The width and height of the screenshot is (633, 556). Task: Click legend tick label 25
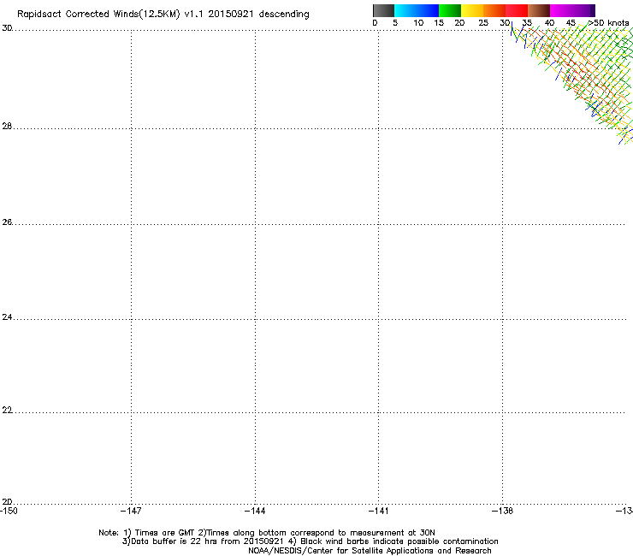click(x=483, y=23)
